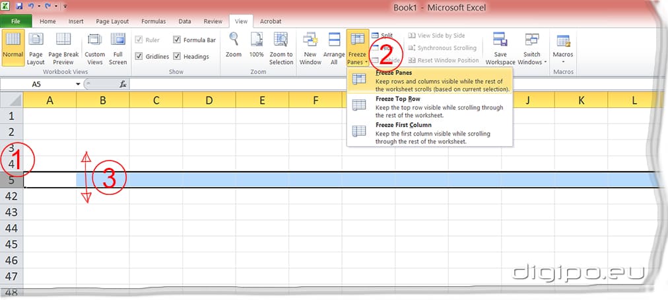Open the Undo history dropdown arrow
This screenshot has width=668, height=300.
click(39, 7)
